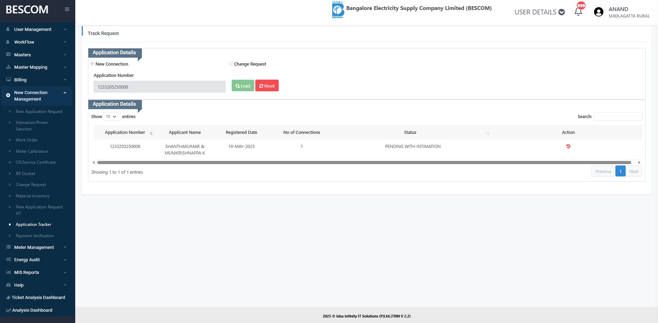Open Change Request sidebar submenu item
This screenshot has height=323, width=658.
tap(31, 185)
